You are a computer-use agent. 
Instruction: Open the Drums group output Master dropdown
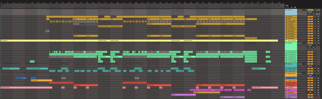pyautogui.click(x=302, y=10)
